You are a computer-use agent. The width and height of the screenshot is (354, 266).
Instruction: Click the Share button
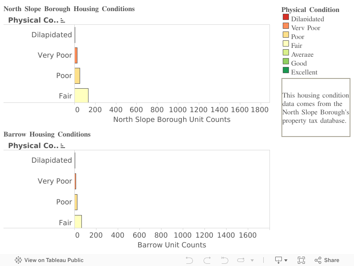327,260
